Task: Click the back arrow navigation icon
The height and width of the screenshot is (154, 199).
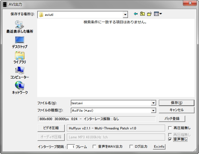Action: coord(136,14)
